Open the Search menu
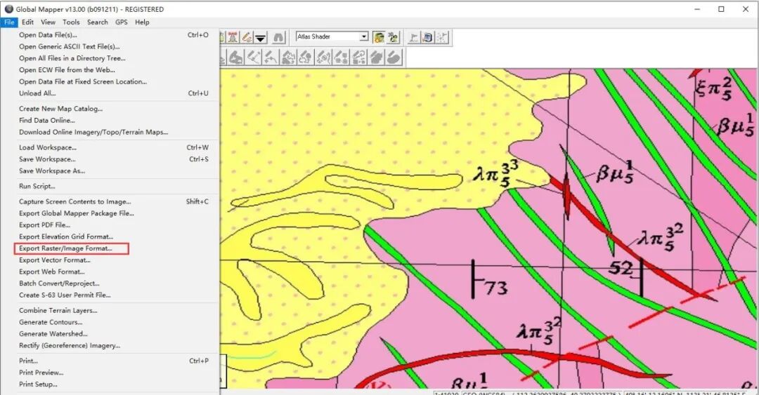 click(97, 22)
